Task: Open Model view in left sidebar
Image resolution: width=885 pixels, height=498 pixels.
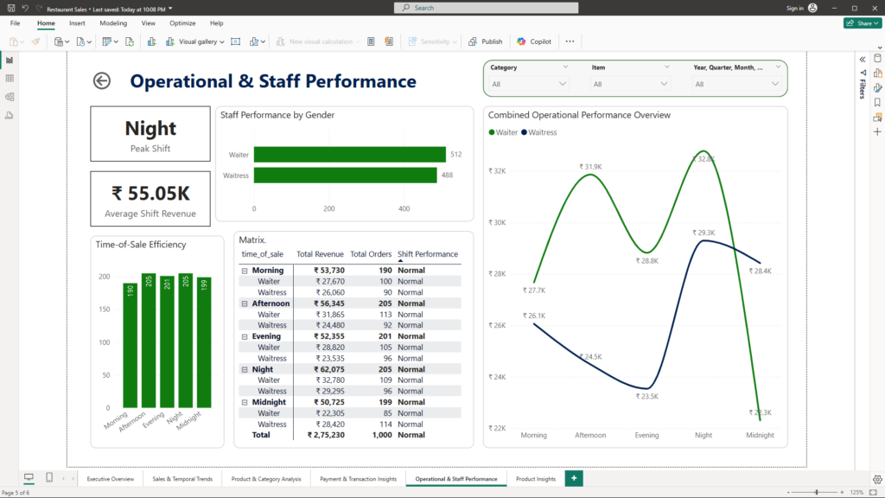Action: 10,96
